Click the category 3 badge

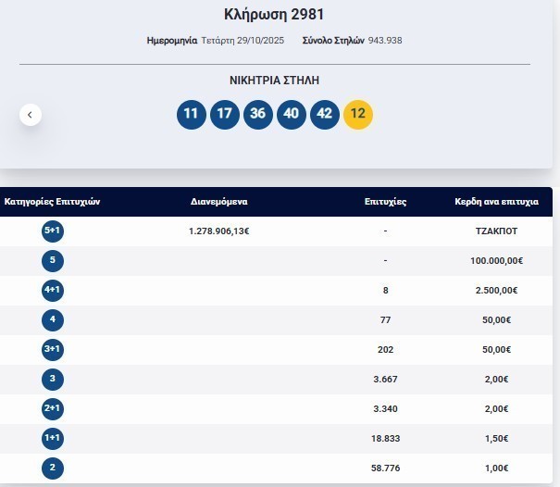(53, 380)
